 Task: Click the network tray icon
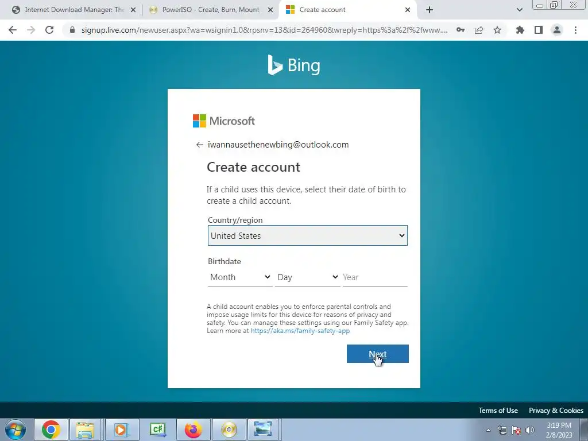502,430
